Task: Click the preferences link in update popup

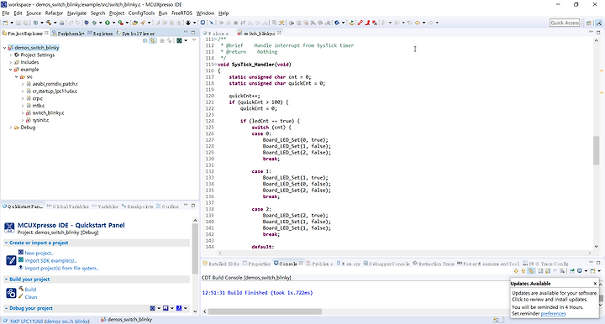Action: point(553,314)
